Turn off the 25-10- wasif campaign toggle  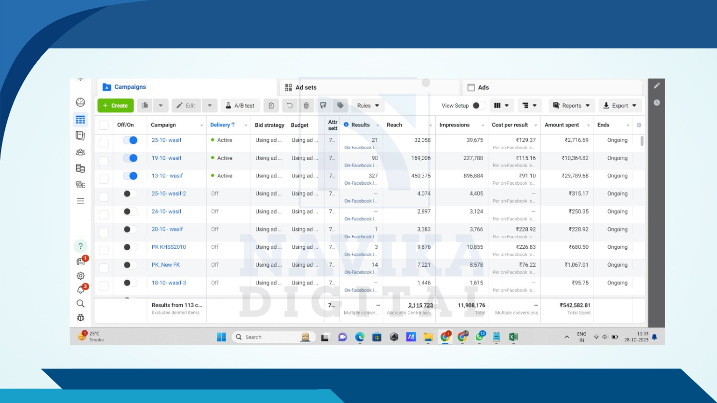pyautogui.click(x=130, y=140)
